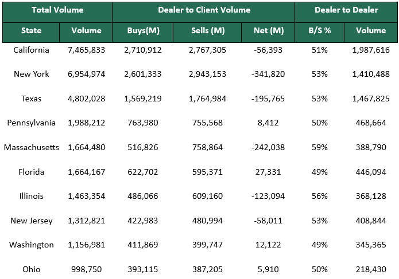Click the Buys(M) column header
Screen dimensions: 399x279
[143, 31]
